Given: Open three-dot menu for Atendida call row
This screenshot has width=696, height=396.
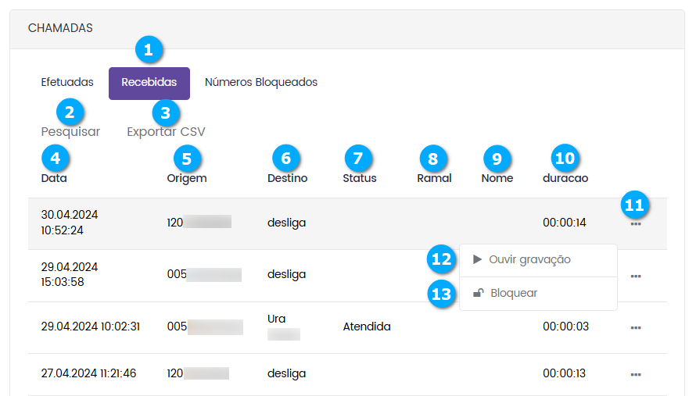Looking at the screenshot, I should (x=636, y=327).
